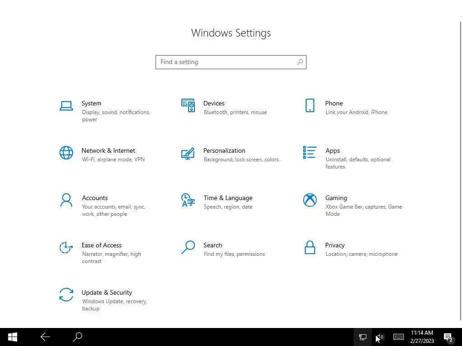Click "Background, lock screen, colors" description
462x346 pixels.
(241, 159)
